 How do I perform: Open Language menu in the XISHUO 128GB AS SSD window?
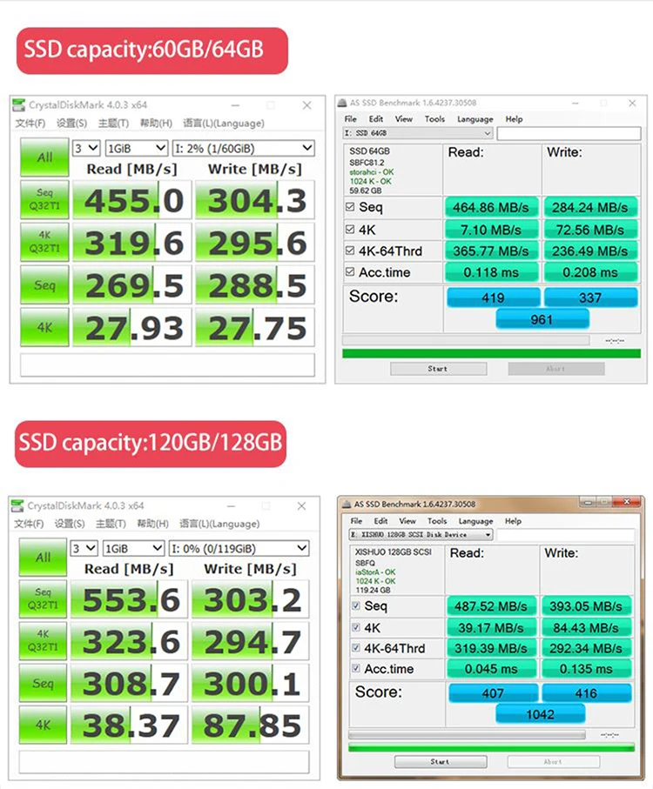(x=475, y=521)
